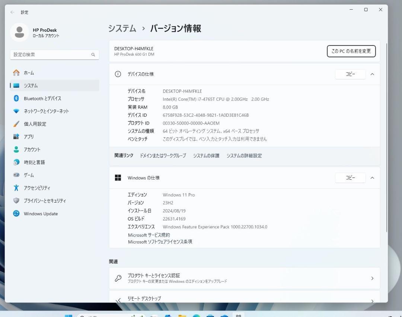Click the OS ビルド value 22631.4169
The width and height of the screenshot is (402, 317).
pyautogui.click(x=174, y=219)
